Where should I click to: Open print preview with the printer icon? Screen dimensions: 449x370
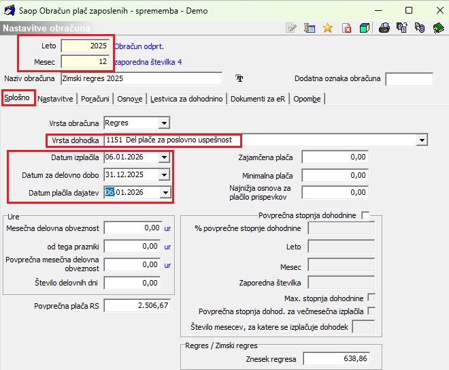pos(384,28)
